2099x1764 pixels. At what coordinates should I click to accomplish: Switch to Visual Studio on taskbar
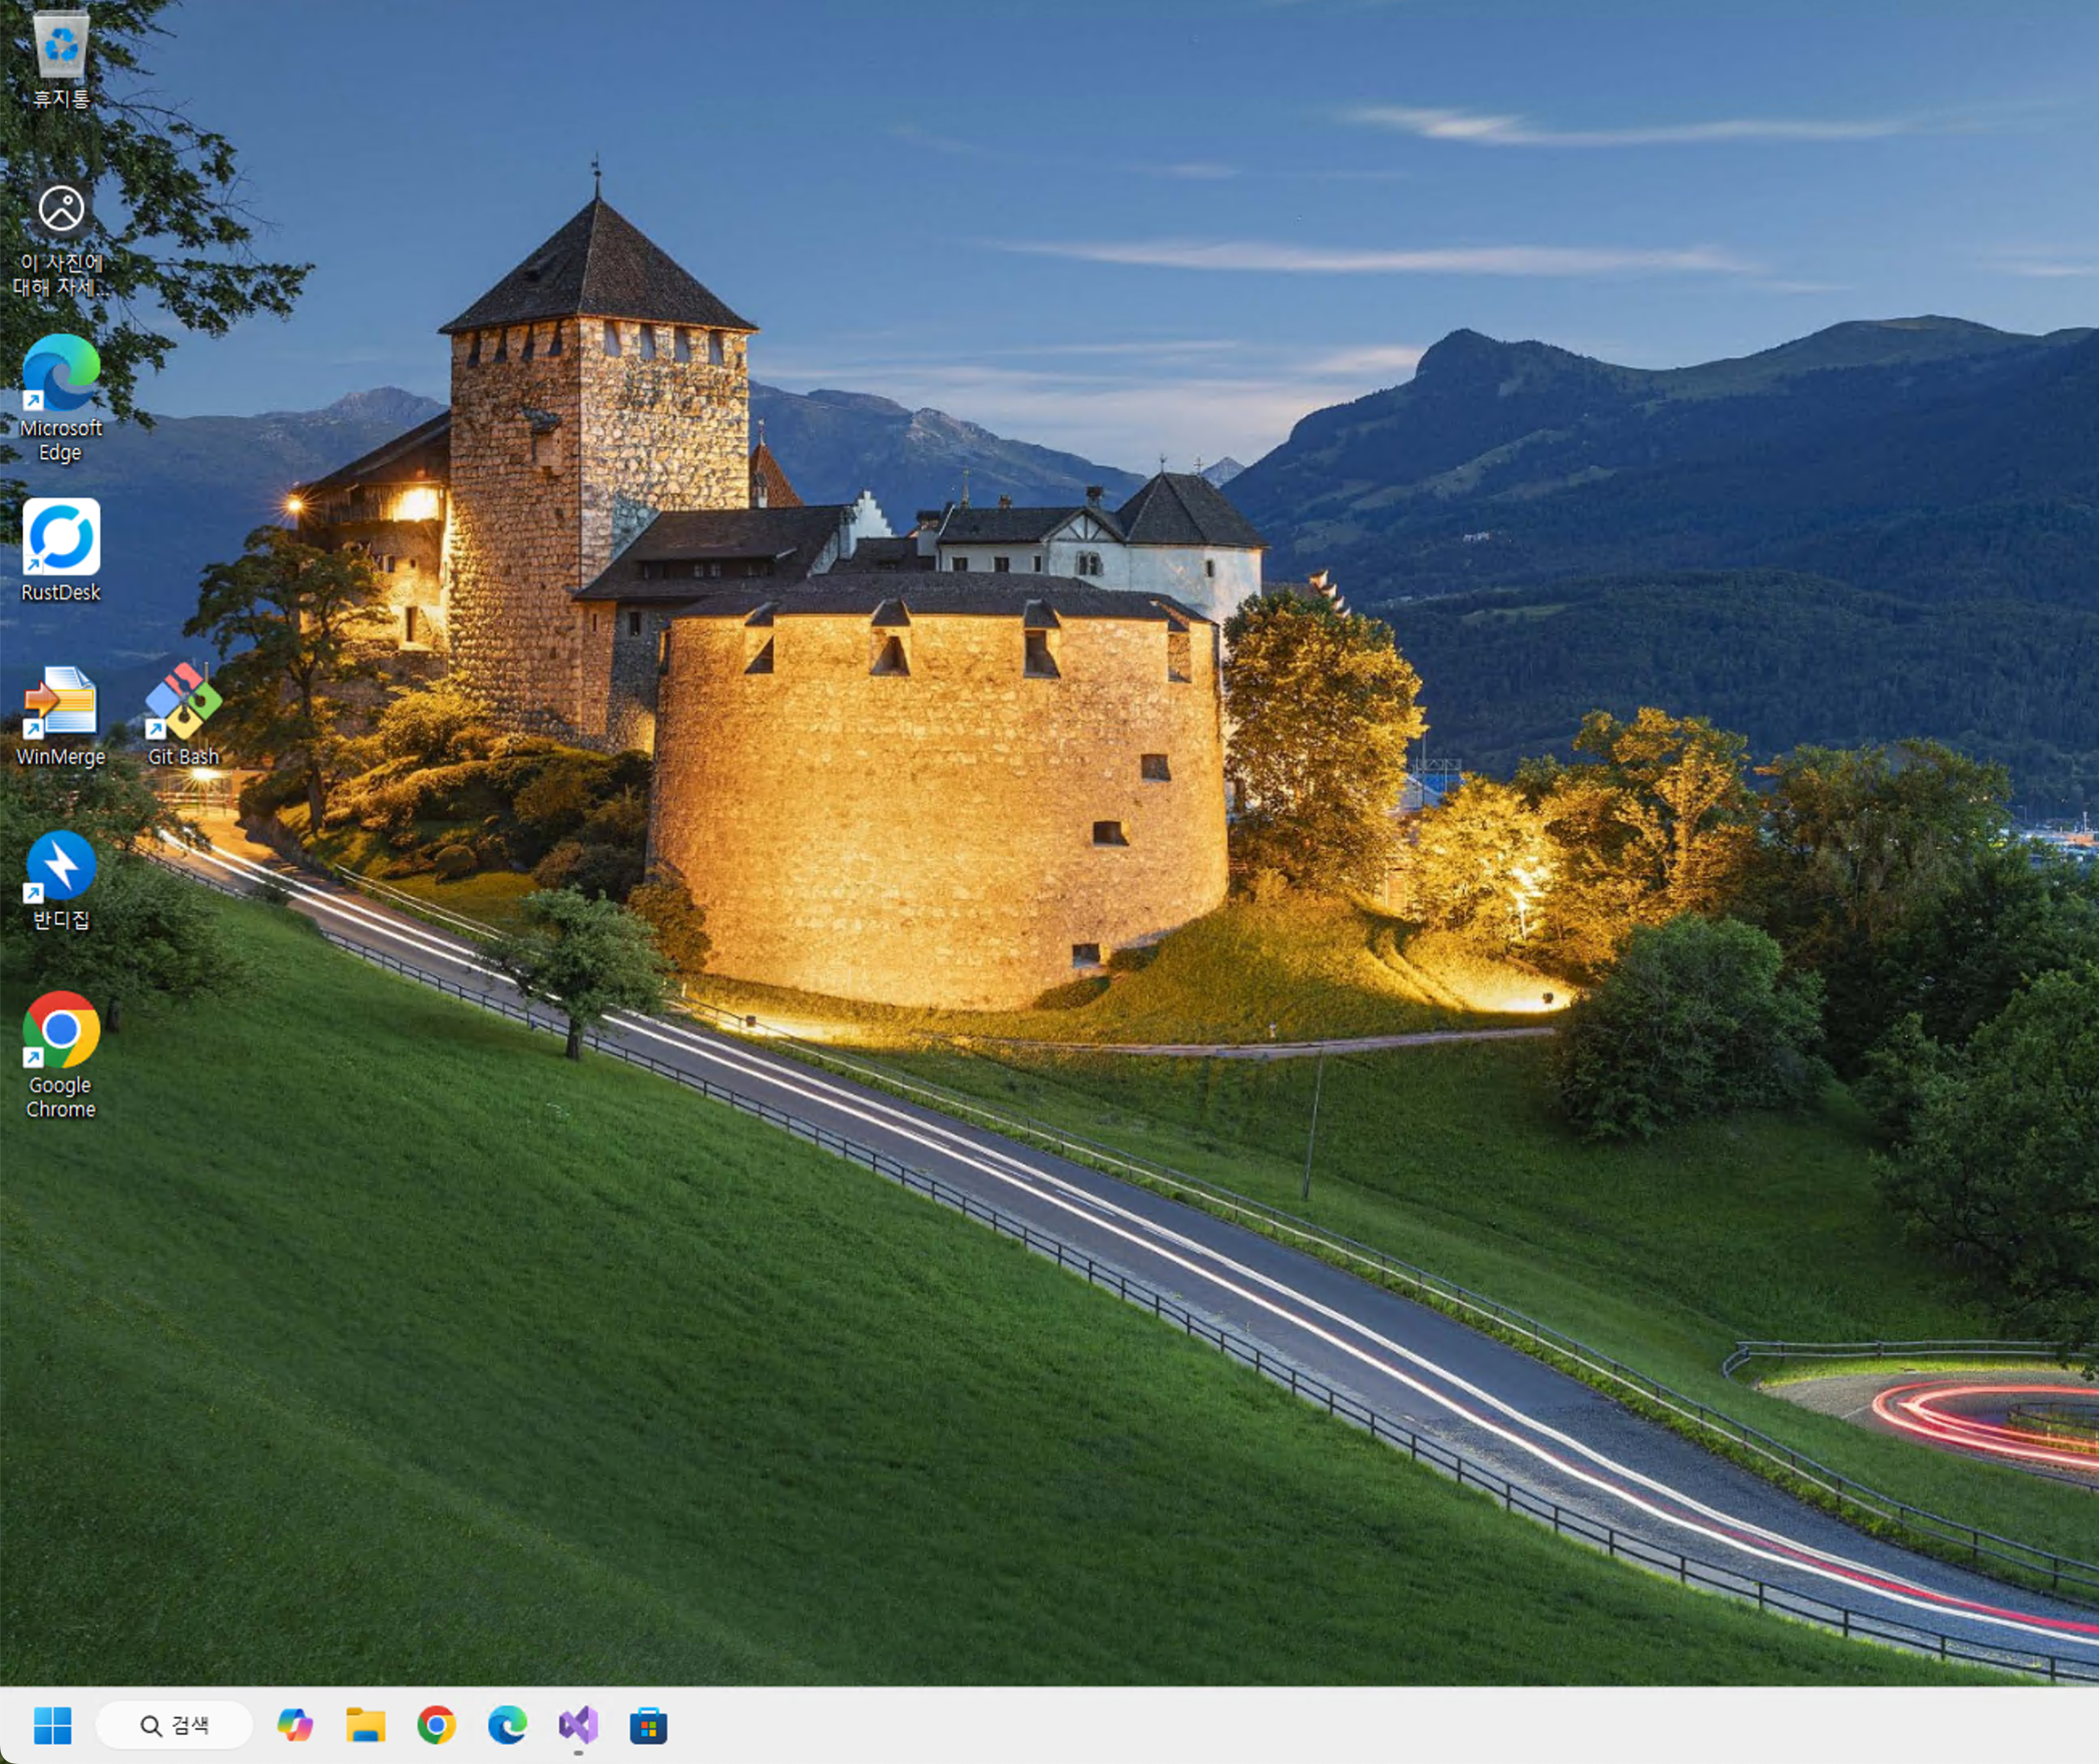[578, 1725]
